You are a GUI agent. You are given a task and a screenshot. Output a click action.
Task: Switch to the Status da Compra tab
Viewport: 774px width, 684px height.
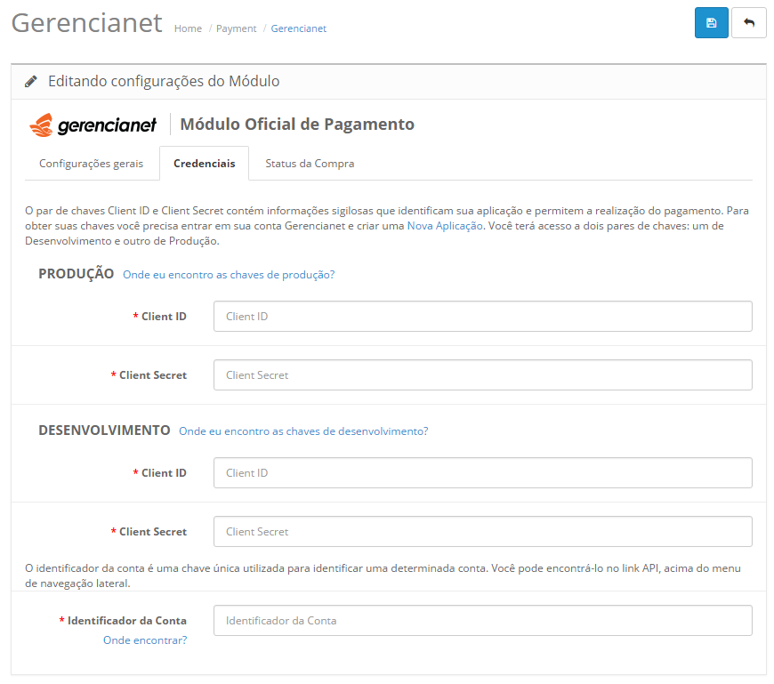coord(310,164)
